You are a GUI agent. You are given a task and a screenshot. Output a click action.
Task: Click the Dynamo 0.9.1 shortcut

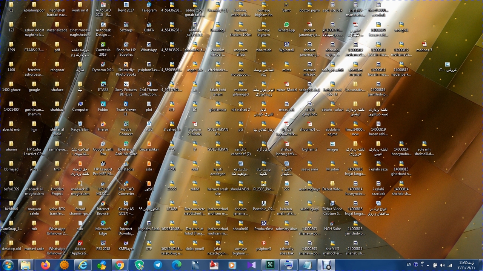[x=103, y=65]
